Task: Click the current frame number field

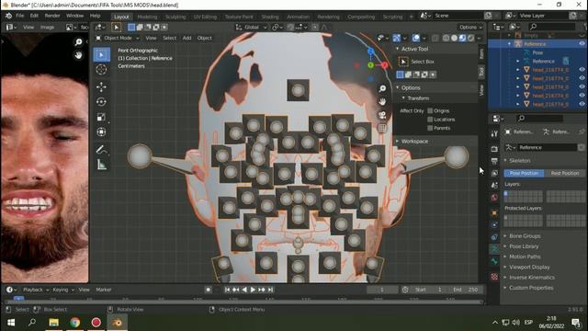Action: click(x=382, y=290)
